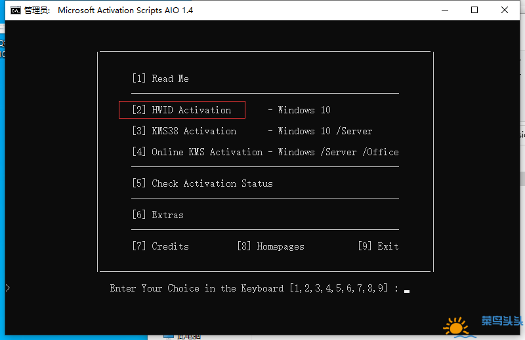Click the [7] Credits entry

pos(160,246)
